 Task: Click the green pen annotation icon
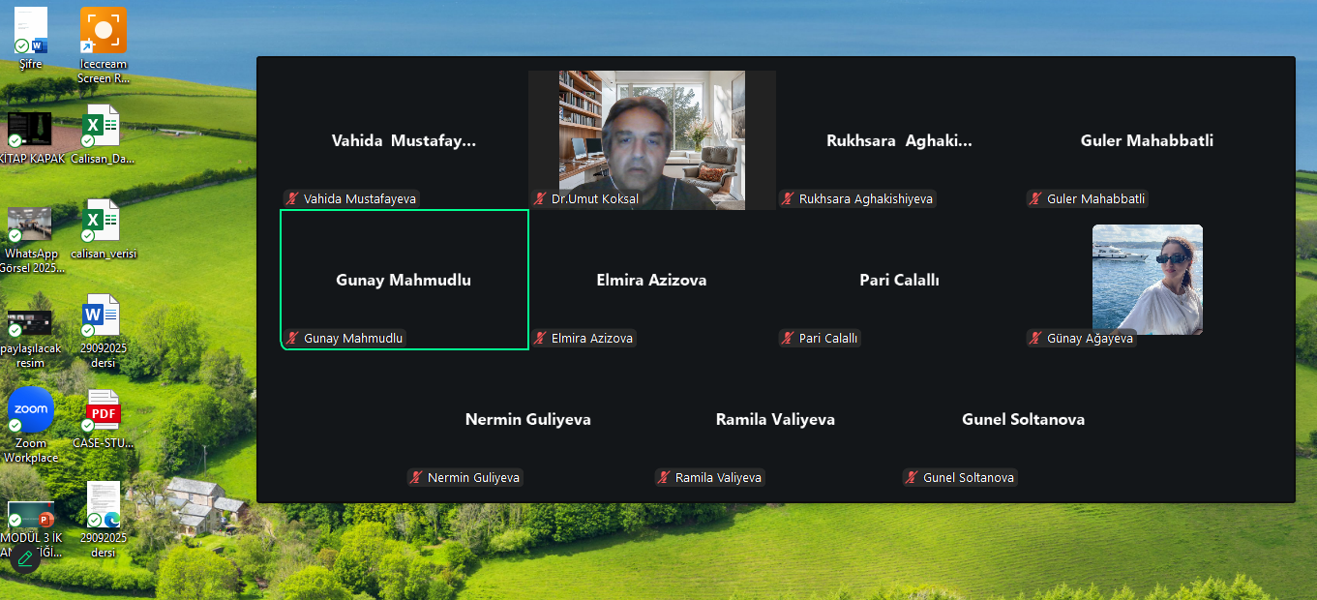25,558
